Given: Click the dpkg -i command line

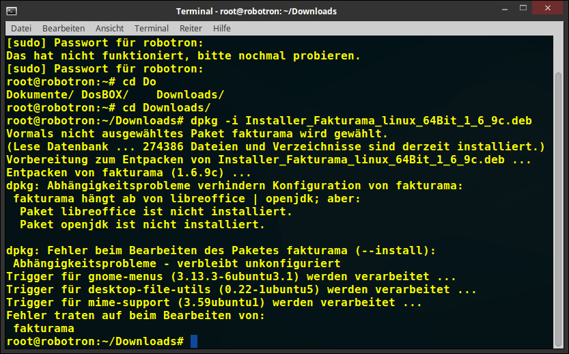Looking at the screenshot, I should (269, 120).
